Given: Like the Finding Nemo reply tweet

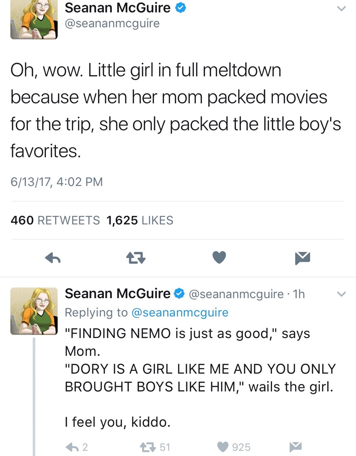Looking at the screenshot, I should pos(223,447).
